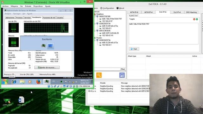203x114 pixels.
Task: Click the green CPU meter tray icon
Action: 62,82
